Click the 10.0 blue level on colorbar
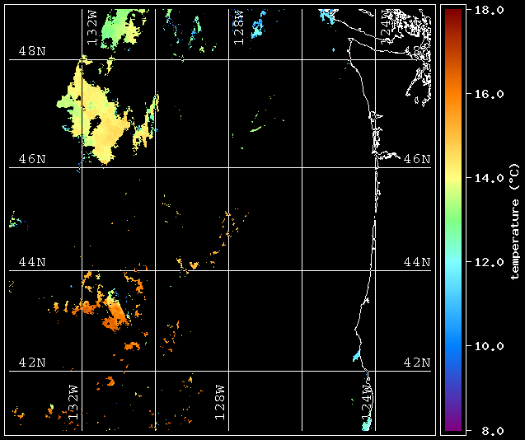Screen dimensions: 525x440 coord(490,346)
